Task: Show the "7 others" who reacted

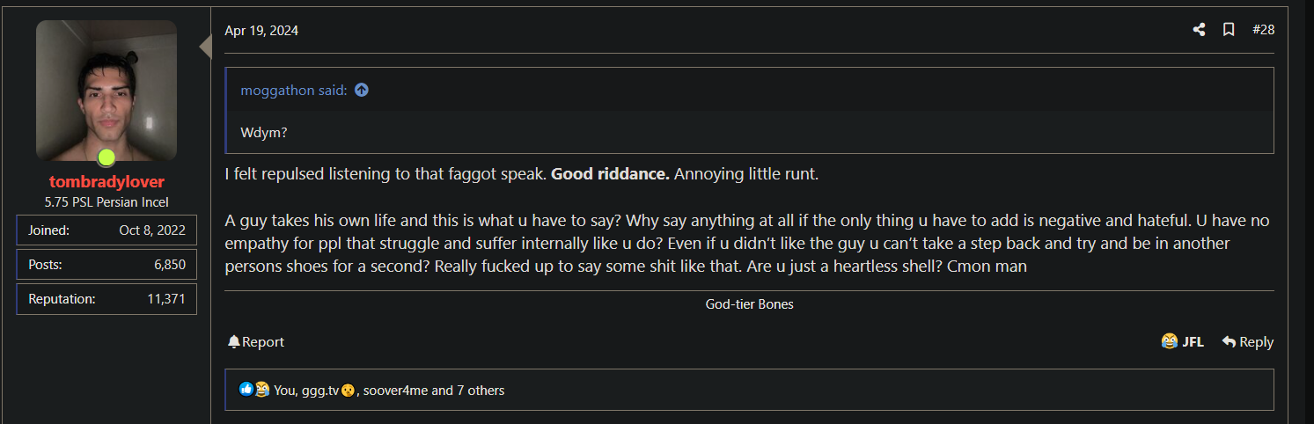Action: [480, 390]
